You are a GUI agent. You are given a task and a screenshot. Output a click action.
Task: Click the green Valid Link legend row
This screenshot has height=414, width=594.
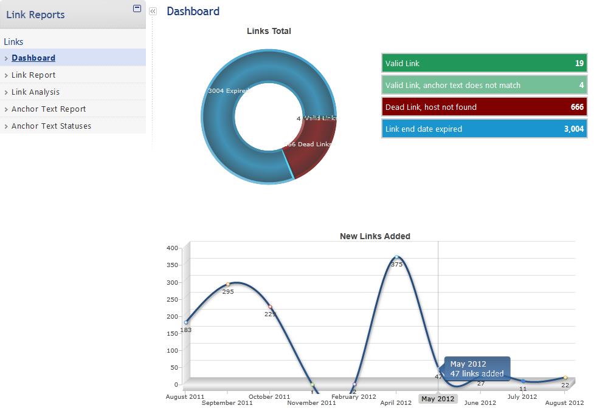484,64
